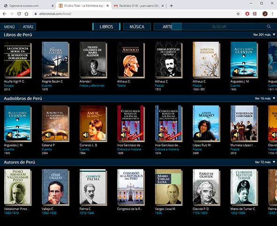
Task: Go to browser home page icon
Action: coord(27,14)
